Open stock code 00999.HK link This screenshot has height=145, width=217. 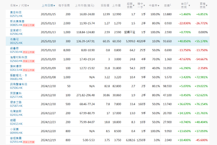[x=16, y=133]
